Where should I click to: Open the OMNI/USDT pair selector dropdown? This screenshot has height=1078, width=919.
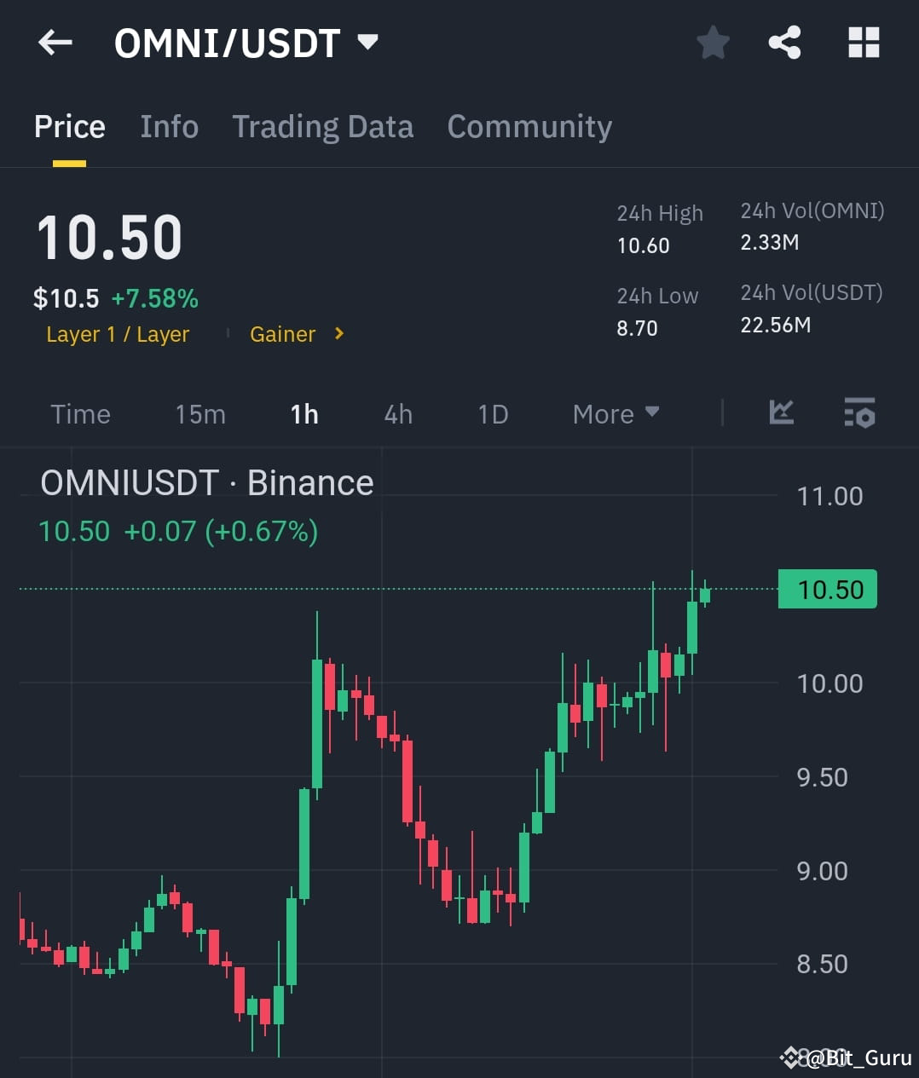coord(367,43)
